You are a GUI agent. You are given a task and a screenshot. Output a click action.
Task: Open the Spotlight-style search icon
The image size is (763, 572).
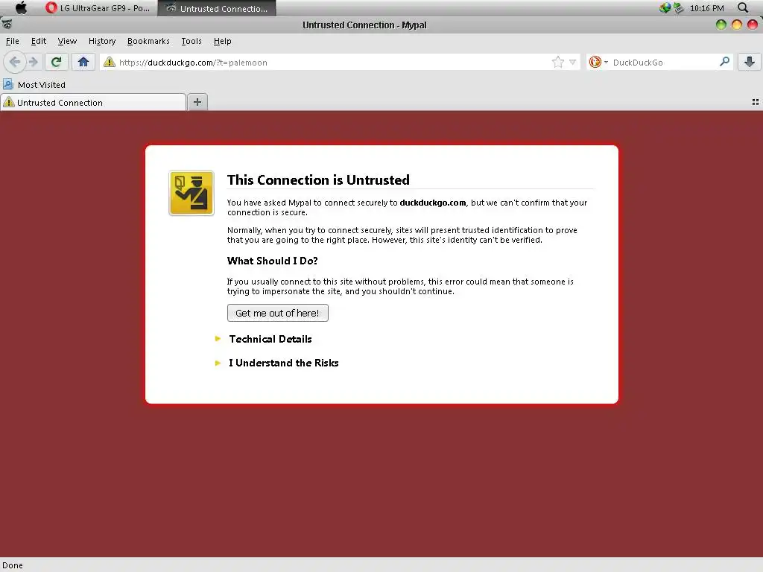[743, 7]
